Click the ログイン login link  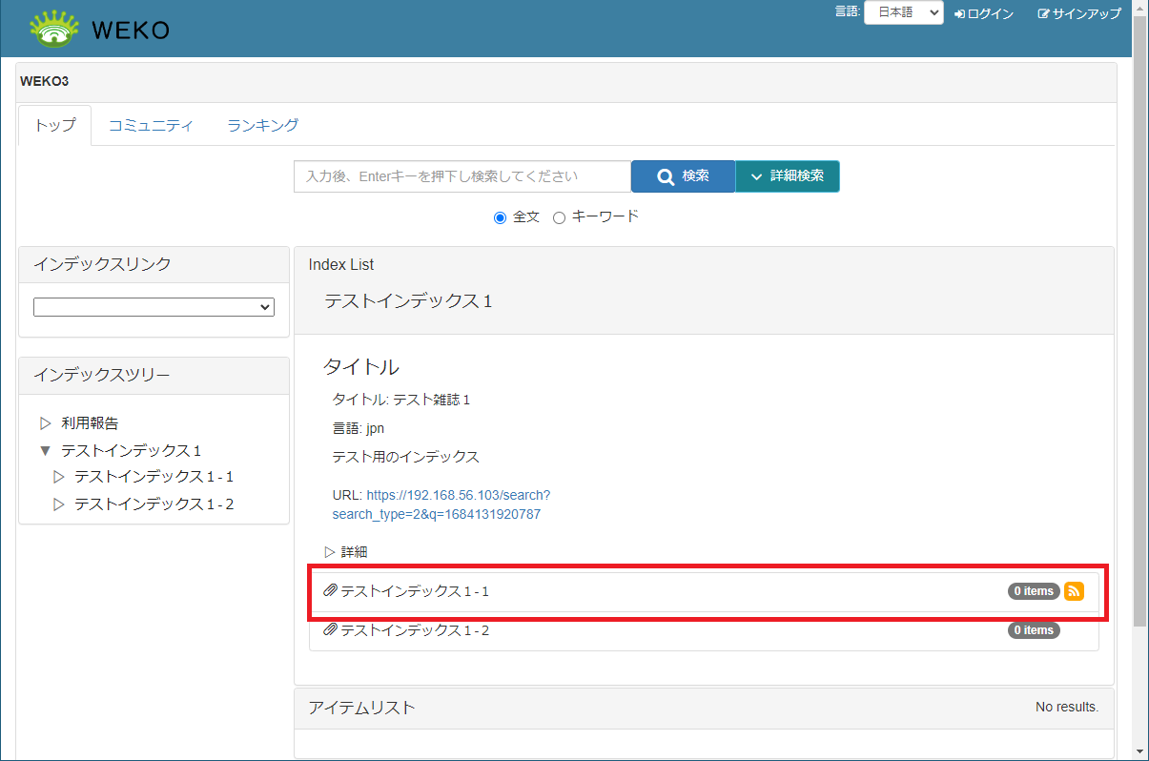pos(984,14)
